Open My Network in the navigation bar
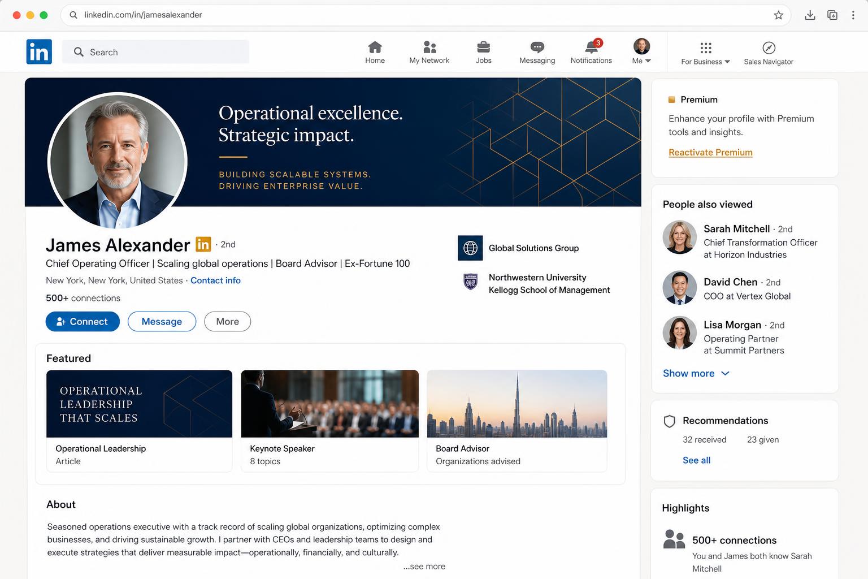 429,52
